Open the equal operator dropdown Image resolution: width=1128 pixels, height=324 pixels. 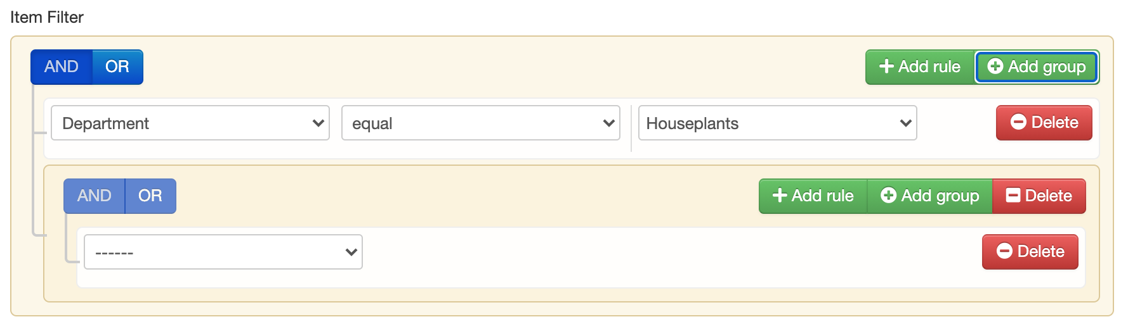click(x=480, y=123)
